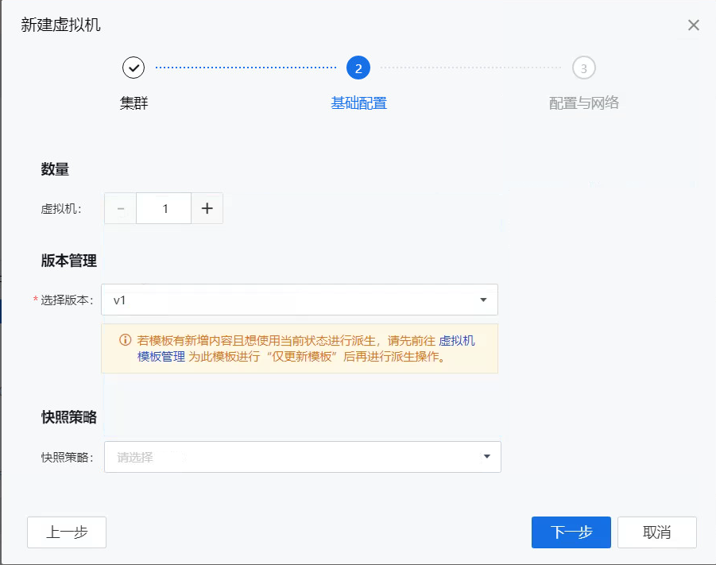Viewport: 716px width, 565px height.
Task: Select the 集群 step label
Action: point(134,103)
